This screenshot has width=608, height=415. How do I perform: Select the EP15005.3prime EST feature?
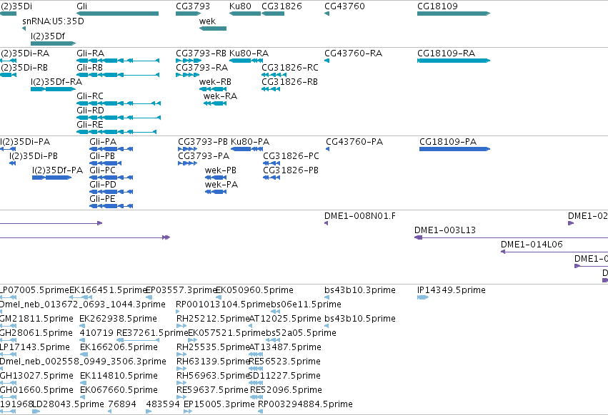pos(188,411)
